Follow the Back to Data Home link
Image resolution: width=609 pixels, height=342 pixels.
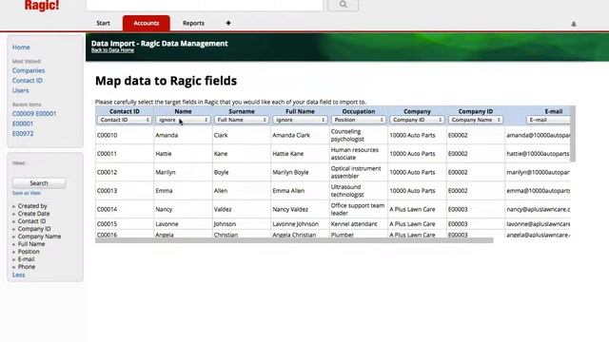[x=112, y=50]
